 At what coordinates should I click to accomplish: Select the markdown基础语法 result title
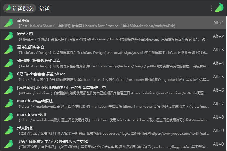pyautogui.click(x=35, y=101)
